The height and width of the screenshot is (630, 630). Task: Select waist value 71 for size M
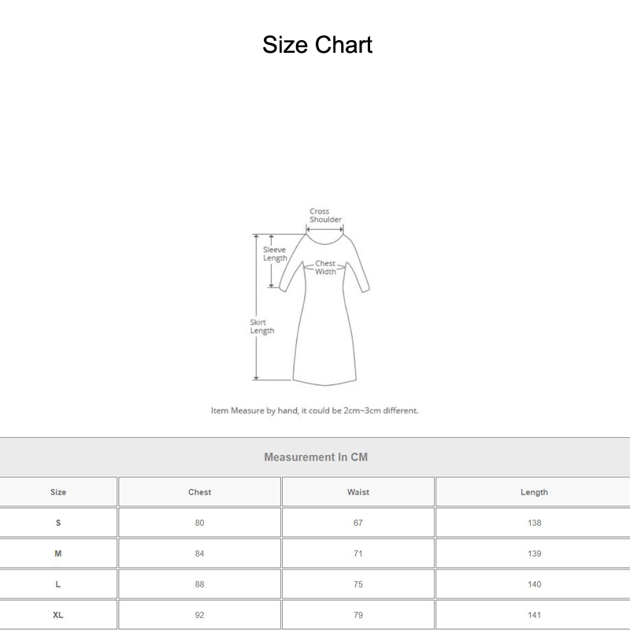click(358, 554)
